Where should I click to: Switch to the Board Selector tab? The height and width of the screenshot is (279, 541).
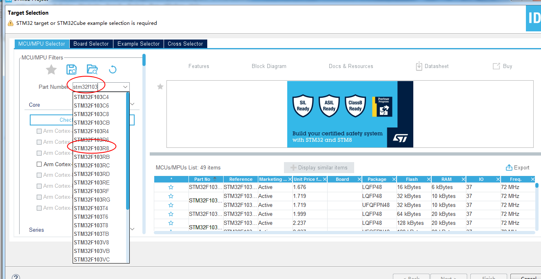[91, 44]
